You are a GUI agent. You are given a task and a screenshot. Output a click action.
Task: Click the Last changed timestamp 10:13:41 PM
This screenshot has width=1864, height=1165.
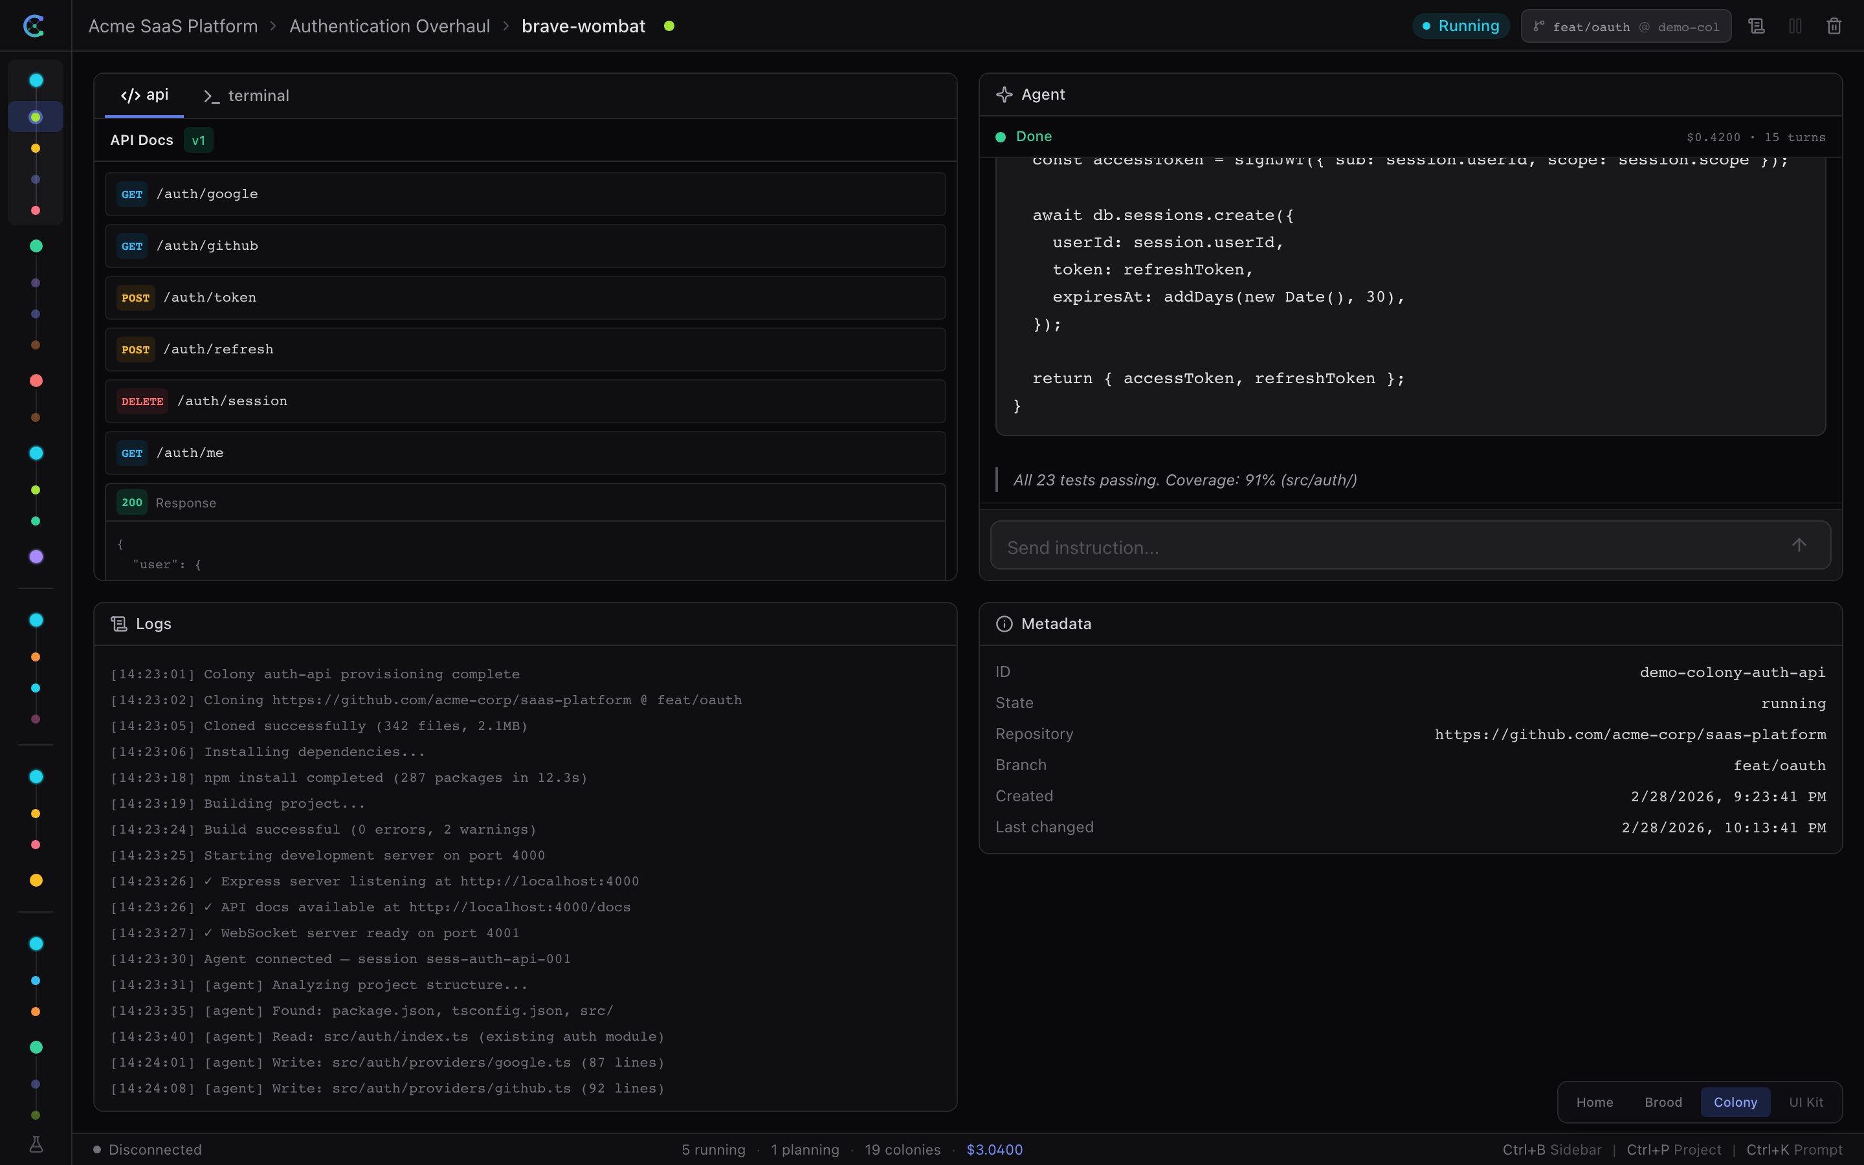(x=1724, y=828)
